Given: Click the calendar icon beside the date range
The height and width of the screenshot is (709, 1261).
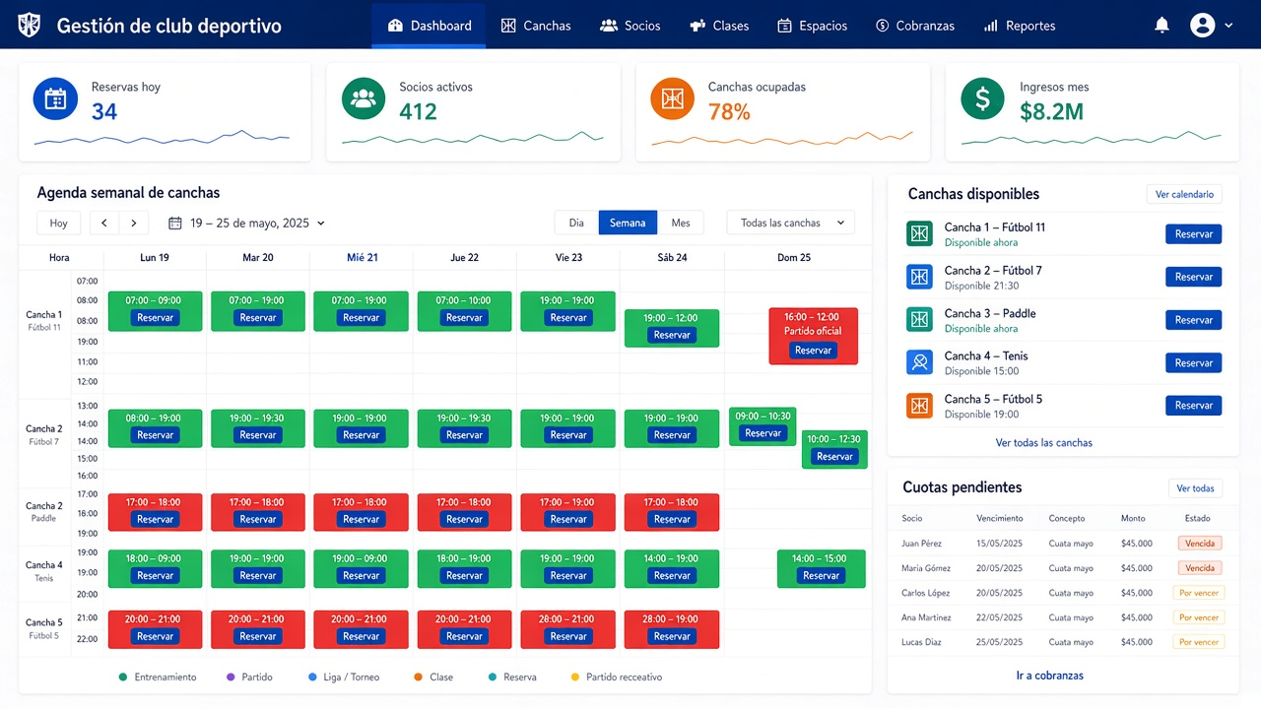Looking at the screenshot, I should click(175, 224).
